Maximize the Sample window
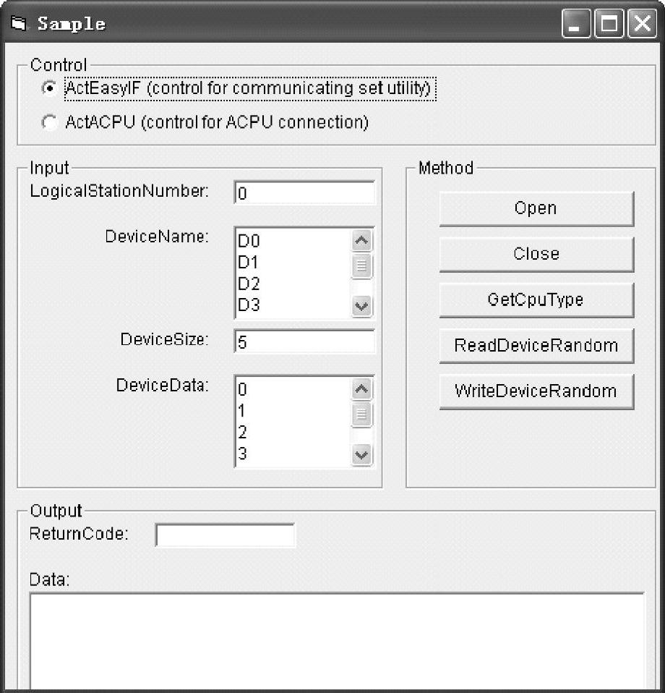Viewport: 665px width, 693px height. [609, 23]
